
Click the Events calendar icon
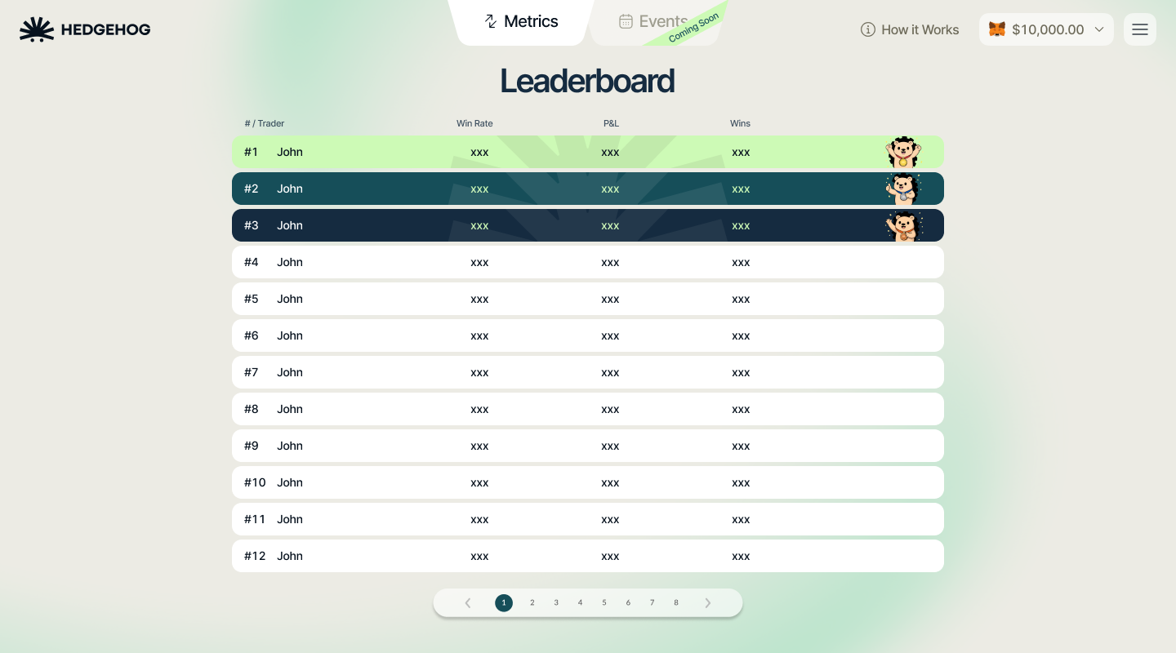[x=626, y=21]
